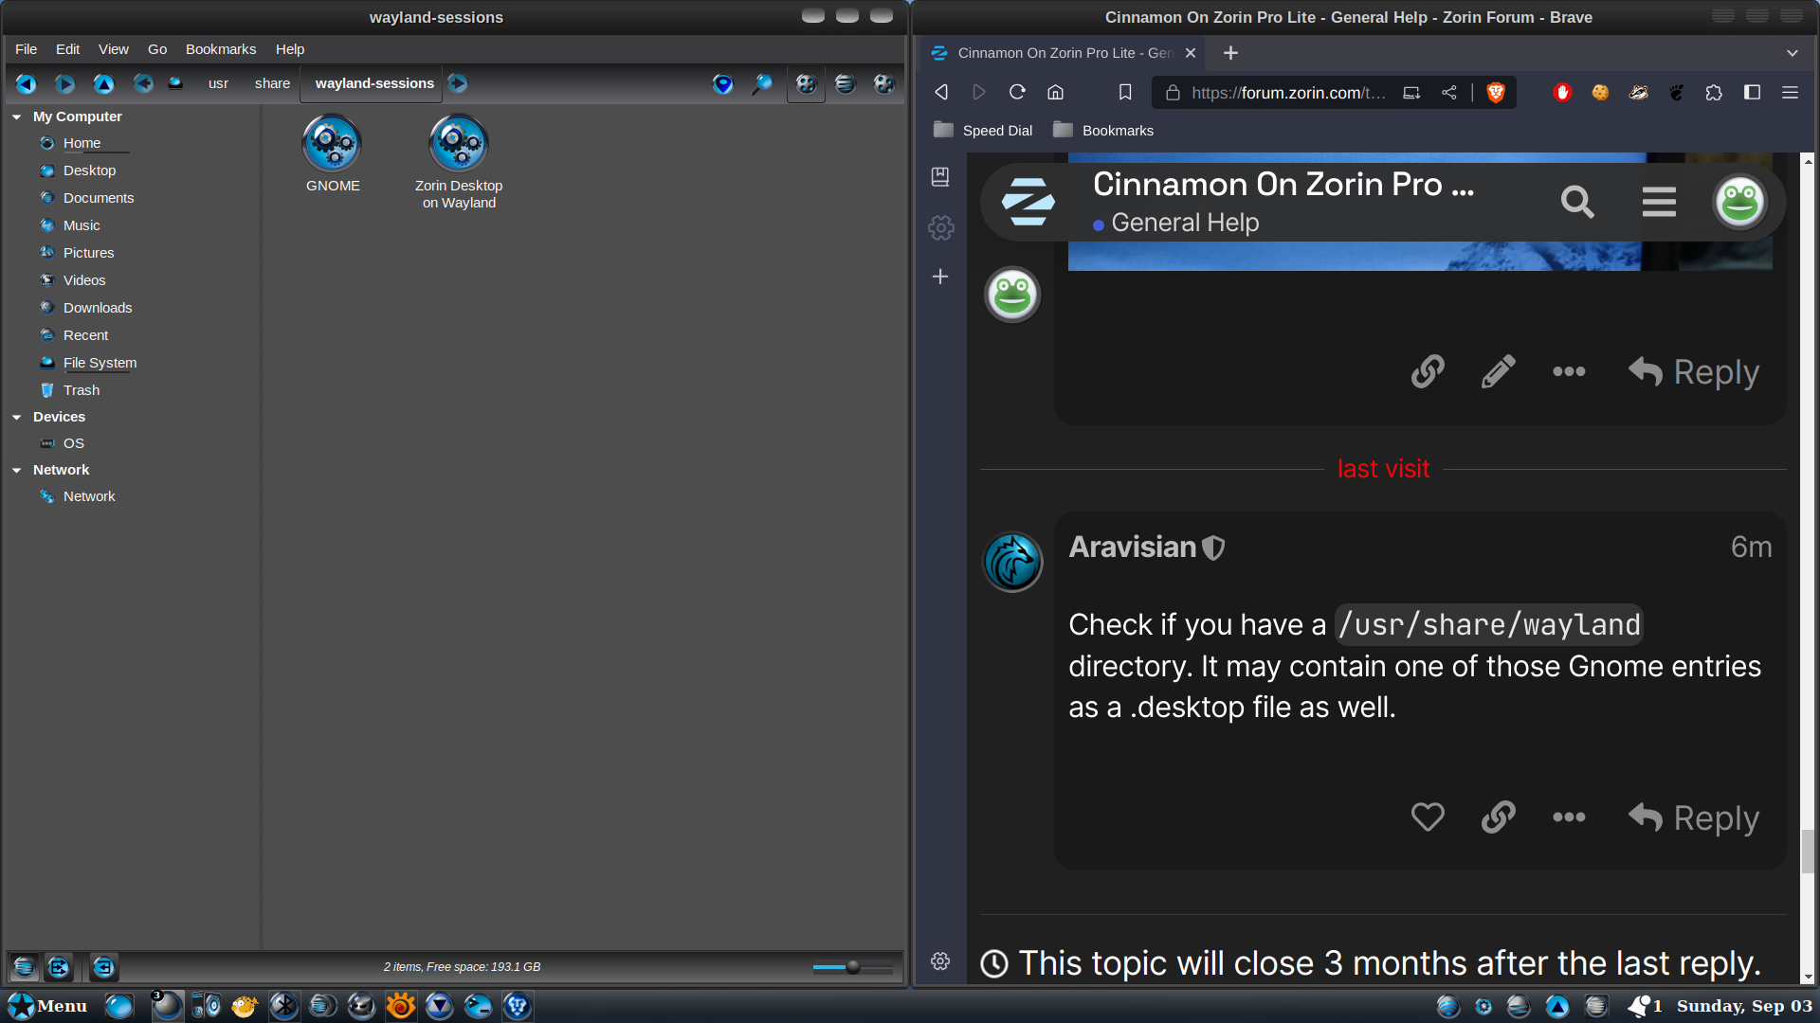This screenshot has height=1023, width=1820.
Task: Open Brave Shields lion icon
Action: coord(1496,92)
